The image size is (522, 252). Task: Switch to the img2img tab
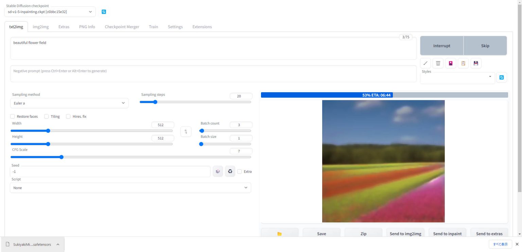[40, 26]
